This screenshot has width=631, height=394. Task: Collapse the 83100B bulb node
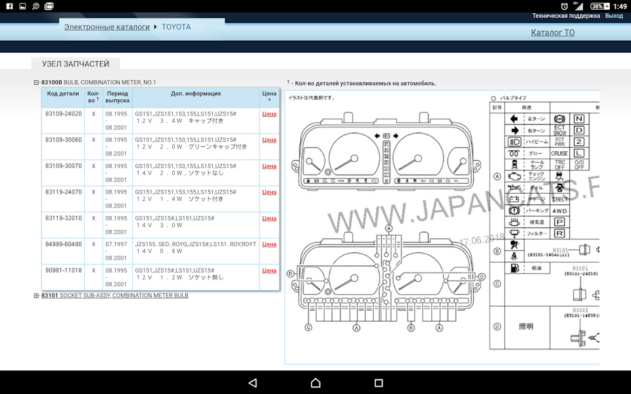[x=36, y=83]
